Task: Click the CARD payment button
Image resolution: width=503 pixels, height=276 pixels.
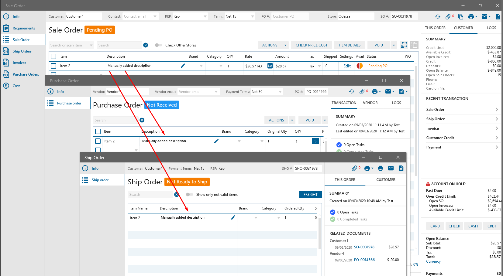Action: 435,226
